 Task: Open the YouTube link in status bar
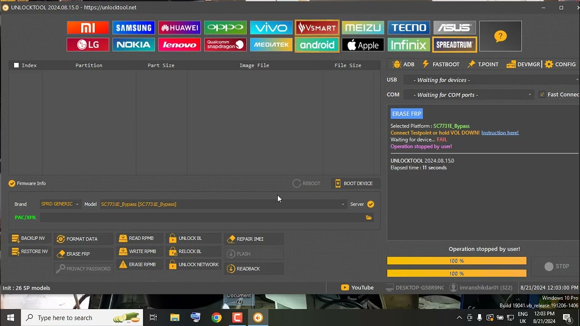pos(358,288)
